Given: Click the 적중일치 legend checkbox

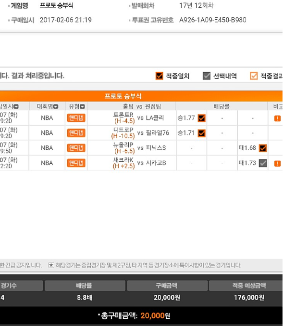Looking at the screenshot, I should (159, 76).
